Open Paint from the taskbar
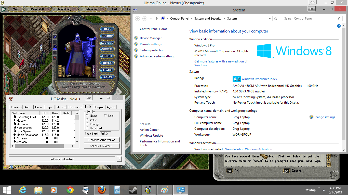The image size is (348, 195). [165, 190]
